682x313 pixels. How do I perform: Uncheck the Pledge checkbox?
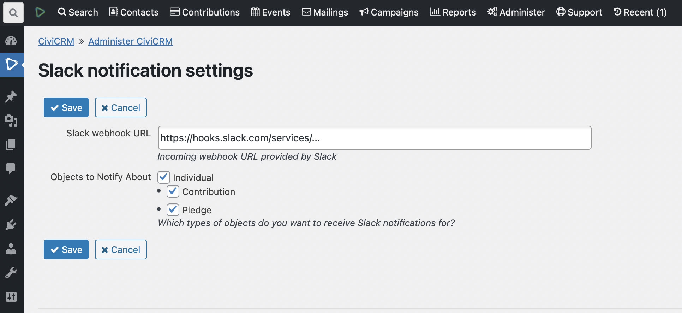pyautogui.click(x=173, y=210)
